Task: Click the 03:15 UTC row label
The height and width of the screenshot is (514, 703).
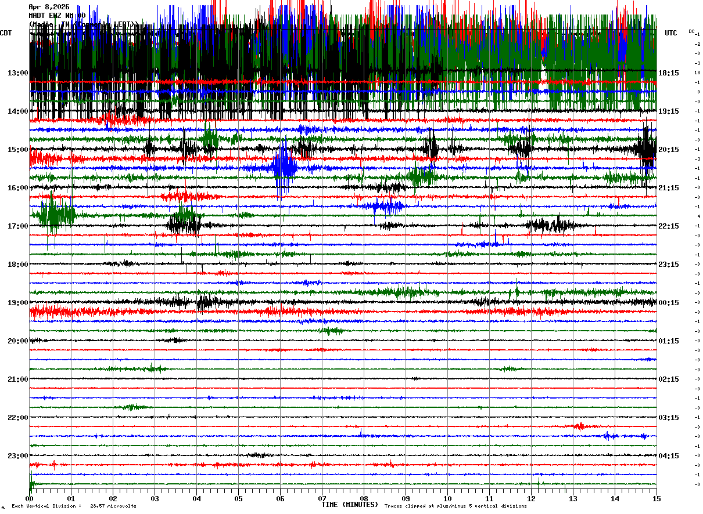Action: (669, 418)
